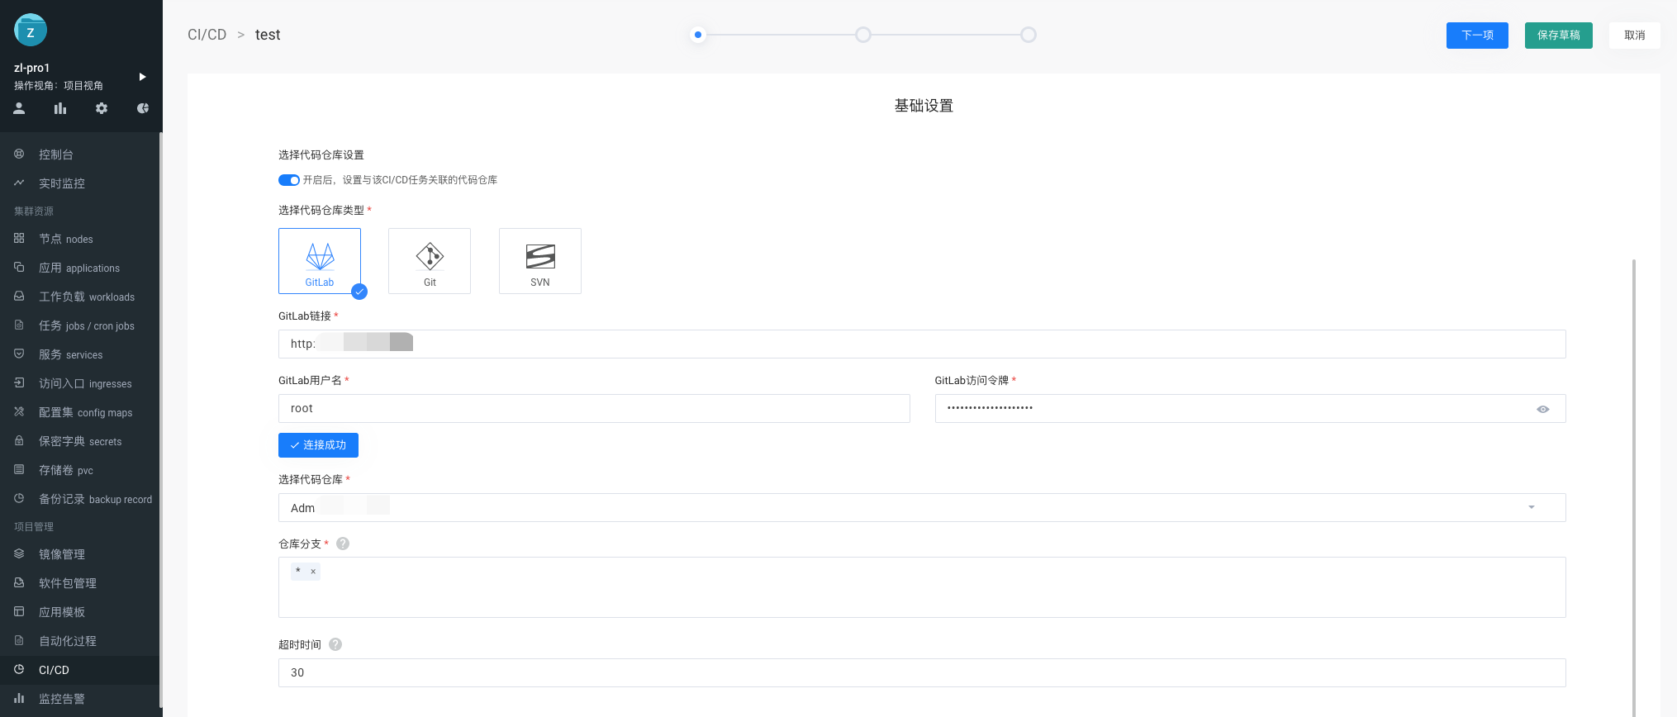This screenshot has width=1677, height=717.
Task: Expand the zl-pro1 project switcher arrow
Action: [142, 77]
